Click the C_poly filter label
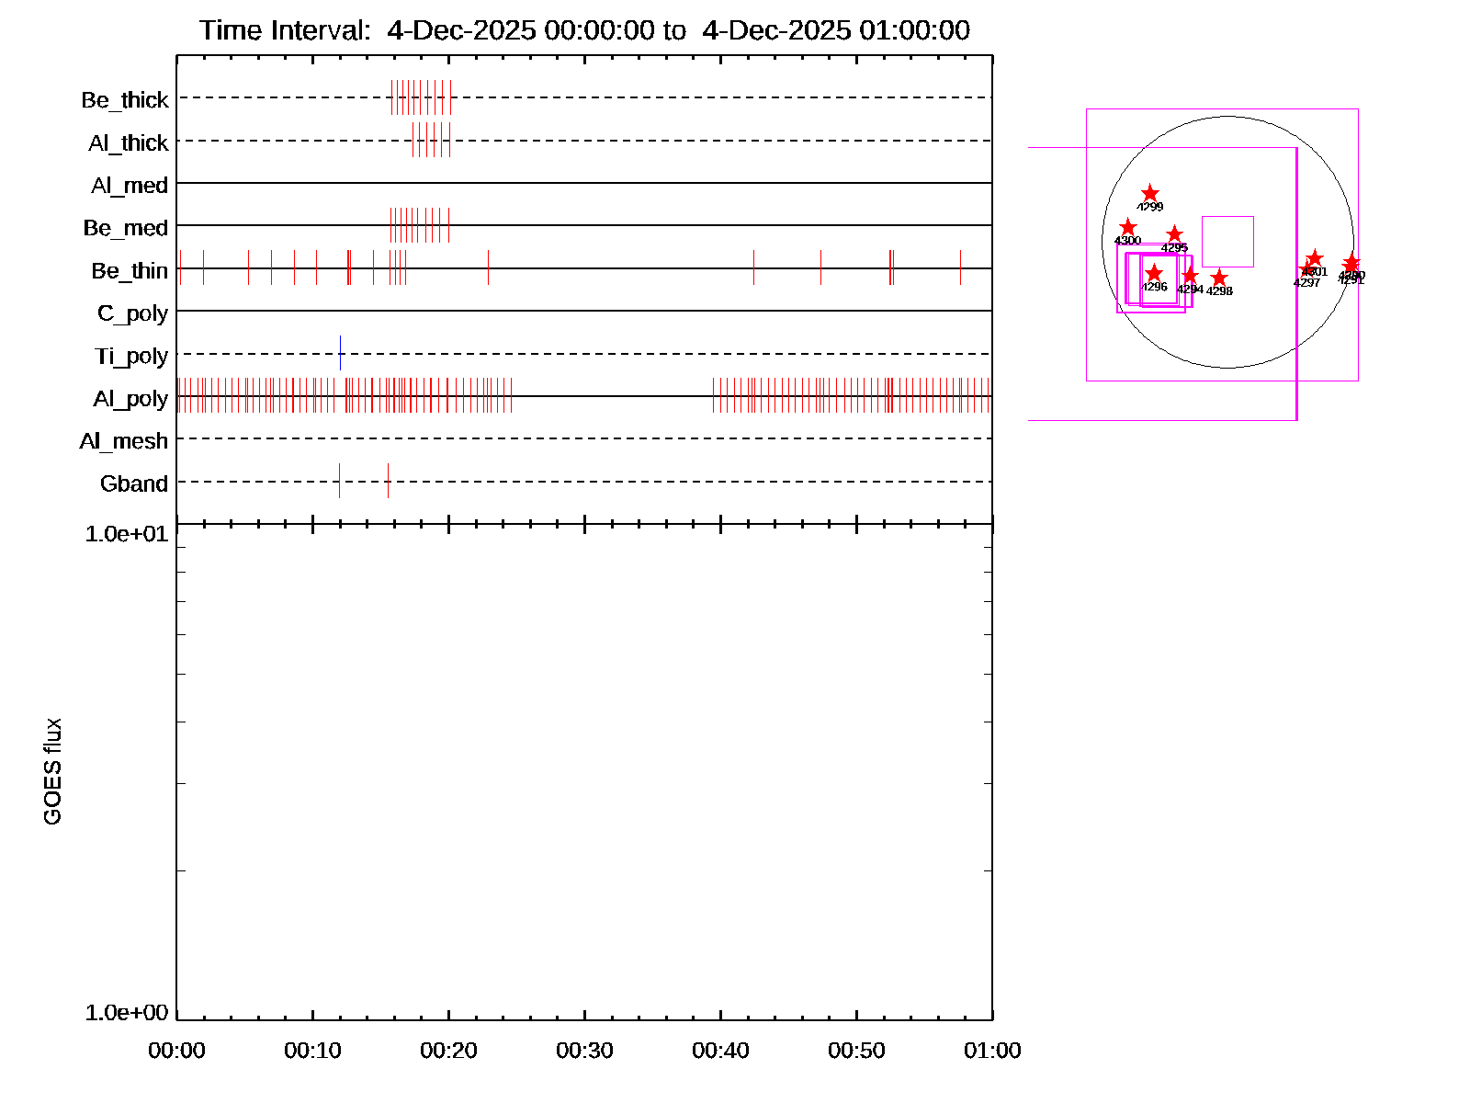The height and width of the screenshot is (1103, 1470). click(133, 313)
